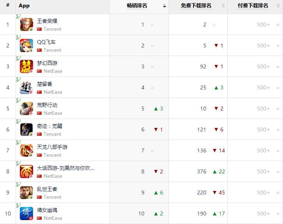This screenshot has width=283, height=224.
Task: Click the 免费下载排名 column header
Action: click(x=196, y=6)
